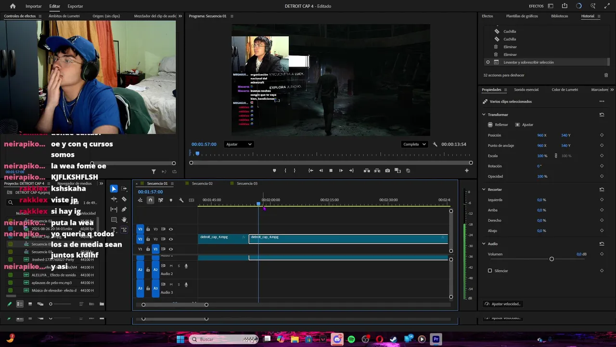Mute Audio 2 track
This screenshot has height=347, width=616.
coord(171,266)
